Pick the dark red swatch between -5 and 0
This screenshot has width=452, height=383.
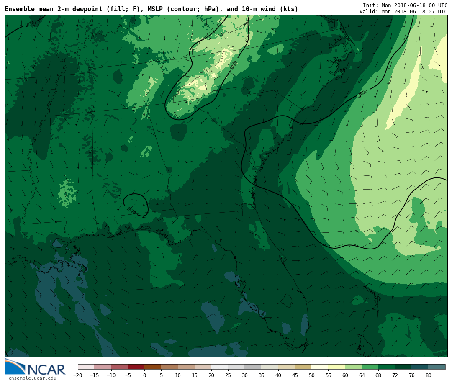click(136, 367)
